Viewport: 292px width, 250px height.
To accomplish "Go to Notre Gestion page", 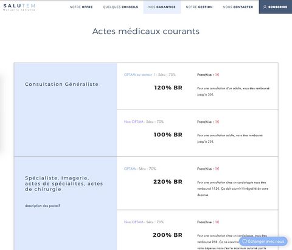I will (x=199, y=7).
